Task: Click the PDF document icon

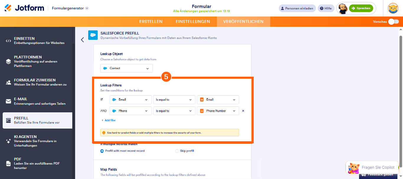Action: [x=9, y=163]
